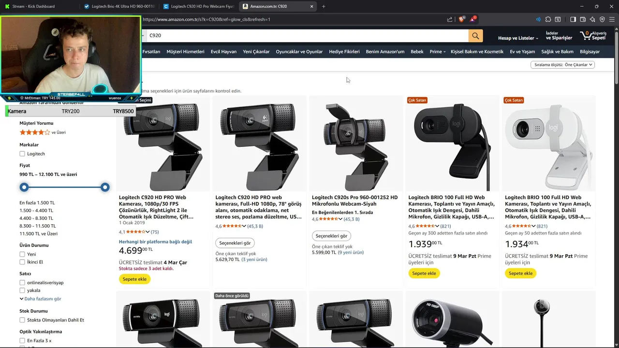Screen dimensions: 619x348
Task: Click the share page icon in address bar
Action: (x=450, y=19)
